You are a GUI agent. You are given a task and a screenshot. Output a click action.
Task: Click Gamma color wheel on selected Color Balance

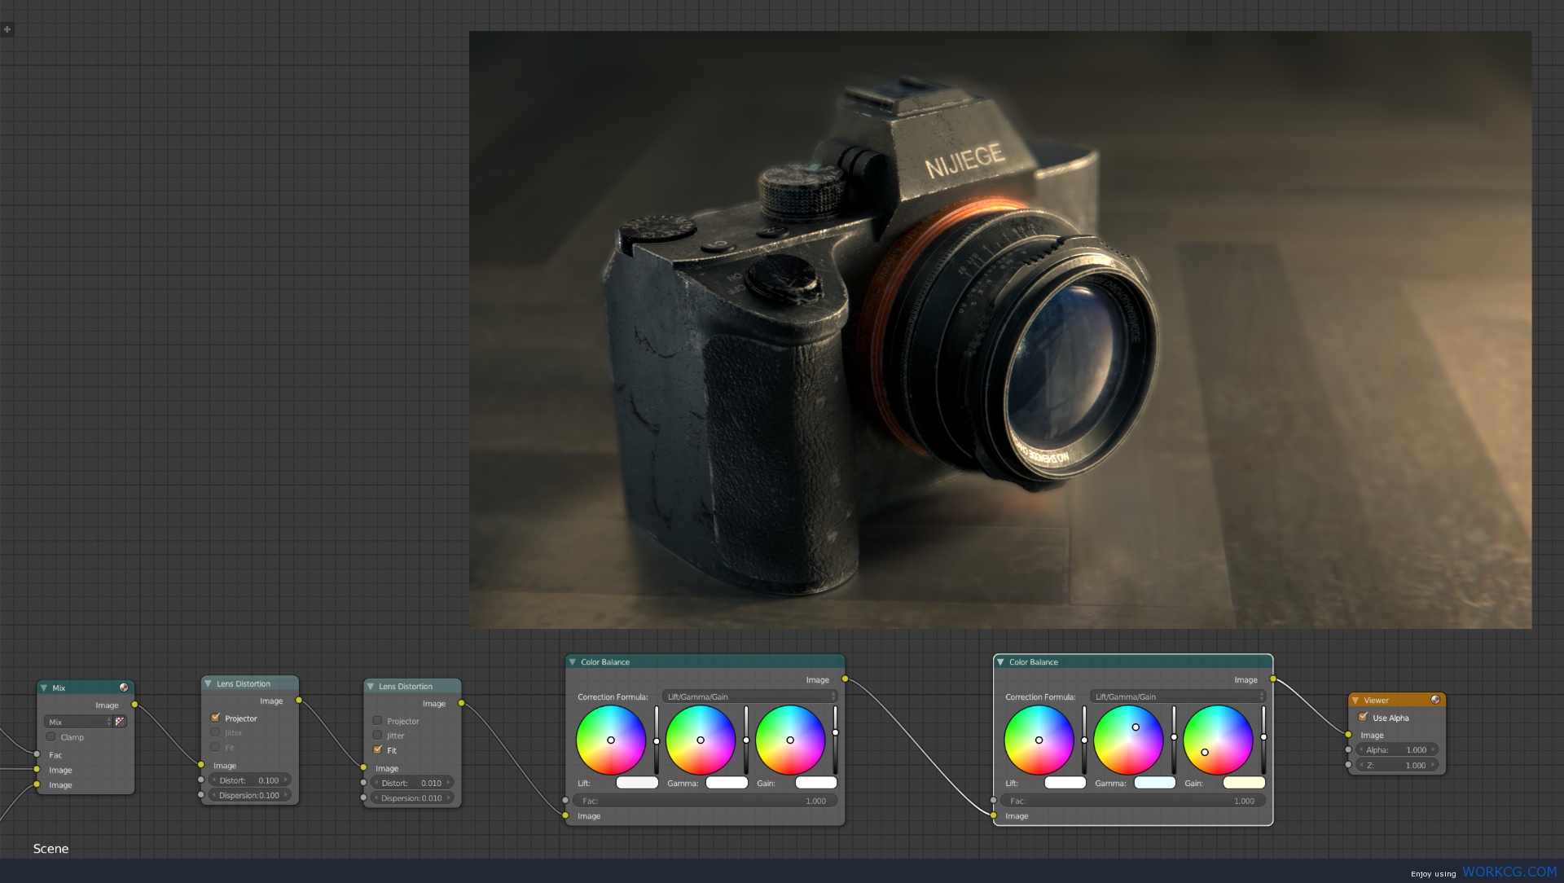pos(1128,740)
